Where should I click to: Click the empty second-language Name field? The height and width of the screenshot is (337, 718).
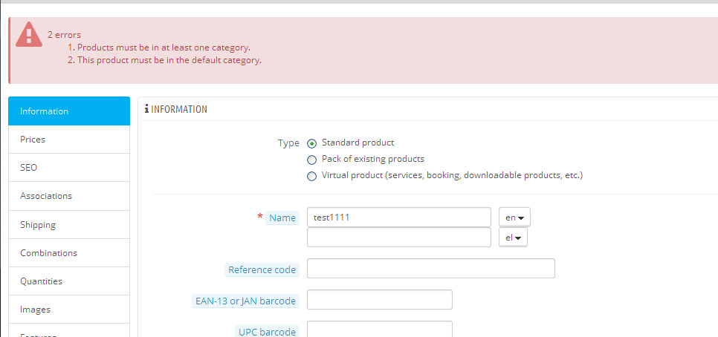(398, 238)
